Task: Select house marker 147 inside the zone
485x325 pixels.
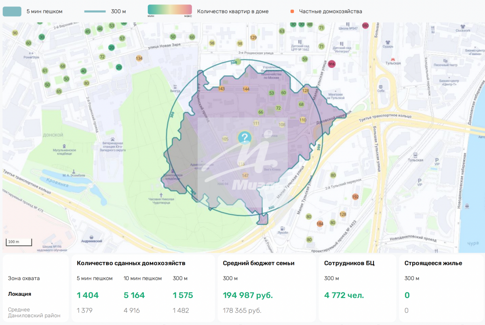Action: (x=245, y=176)
